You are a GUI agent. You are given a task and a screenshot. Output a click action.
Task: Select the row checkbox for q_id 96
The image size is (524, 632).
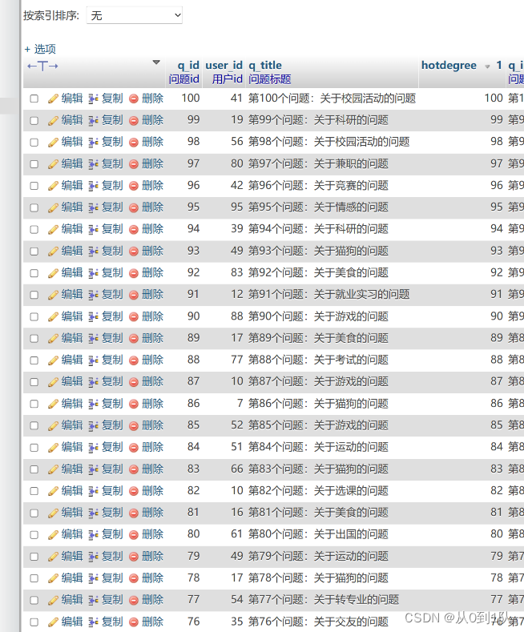pyautogui.click(x=34, y=186)
